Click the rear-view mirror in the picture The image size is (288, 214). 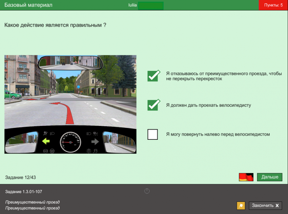point(71,62)
